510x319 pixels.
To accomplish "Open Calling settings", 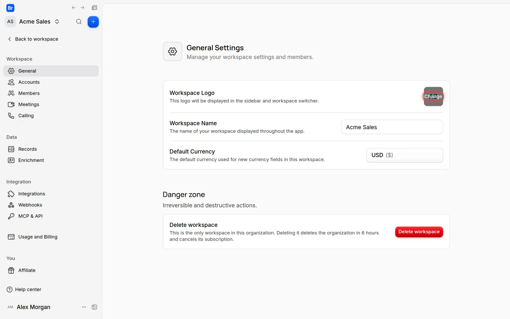I will [51, 115].
